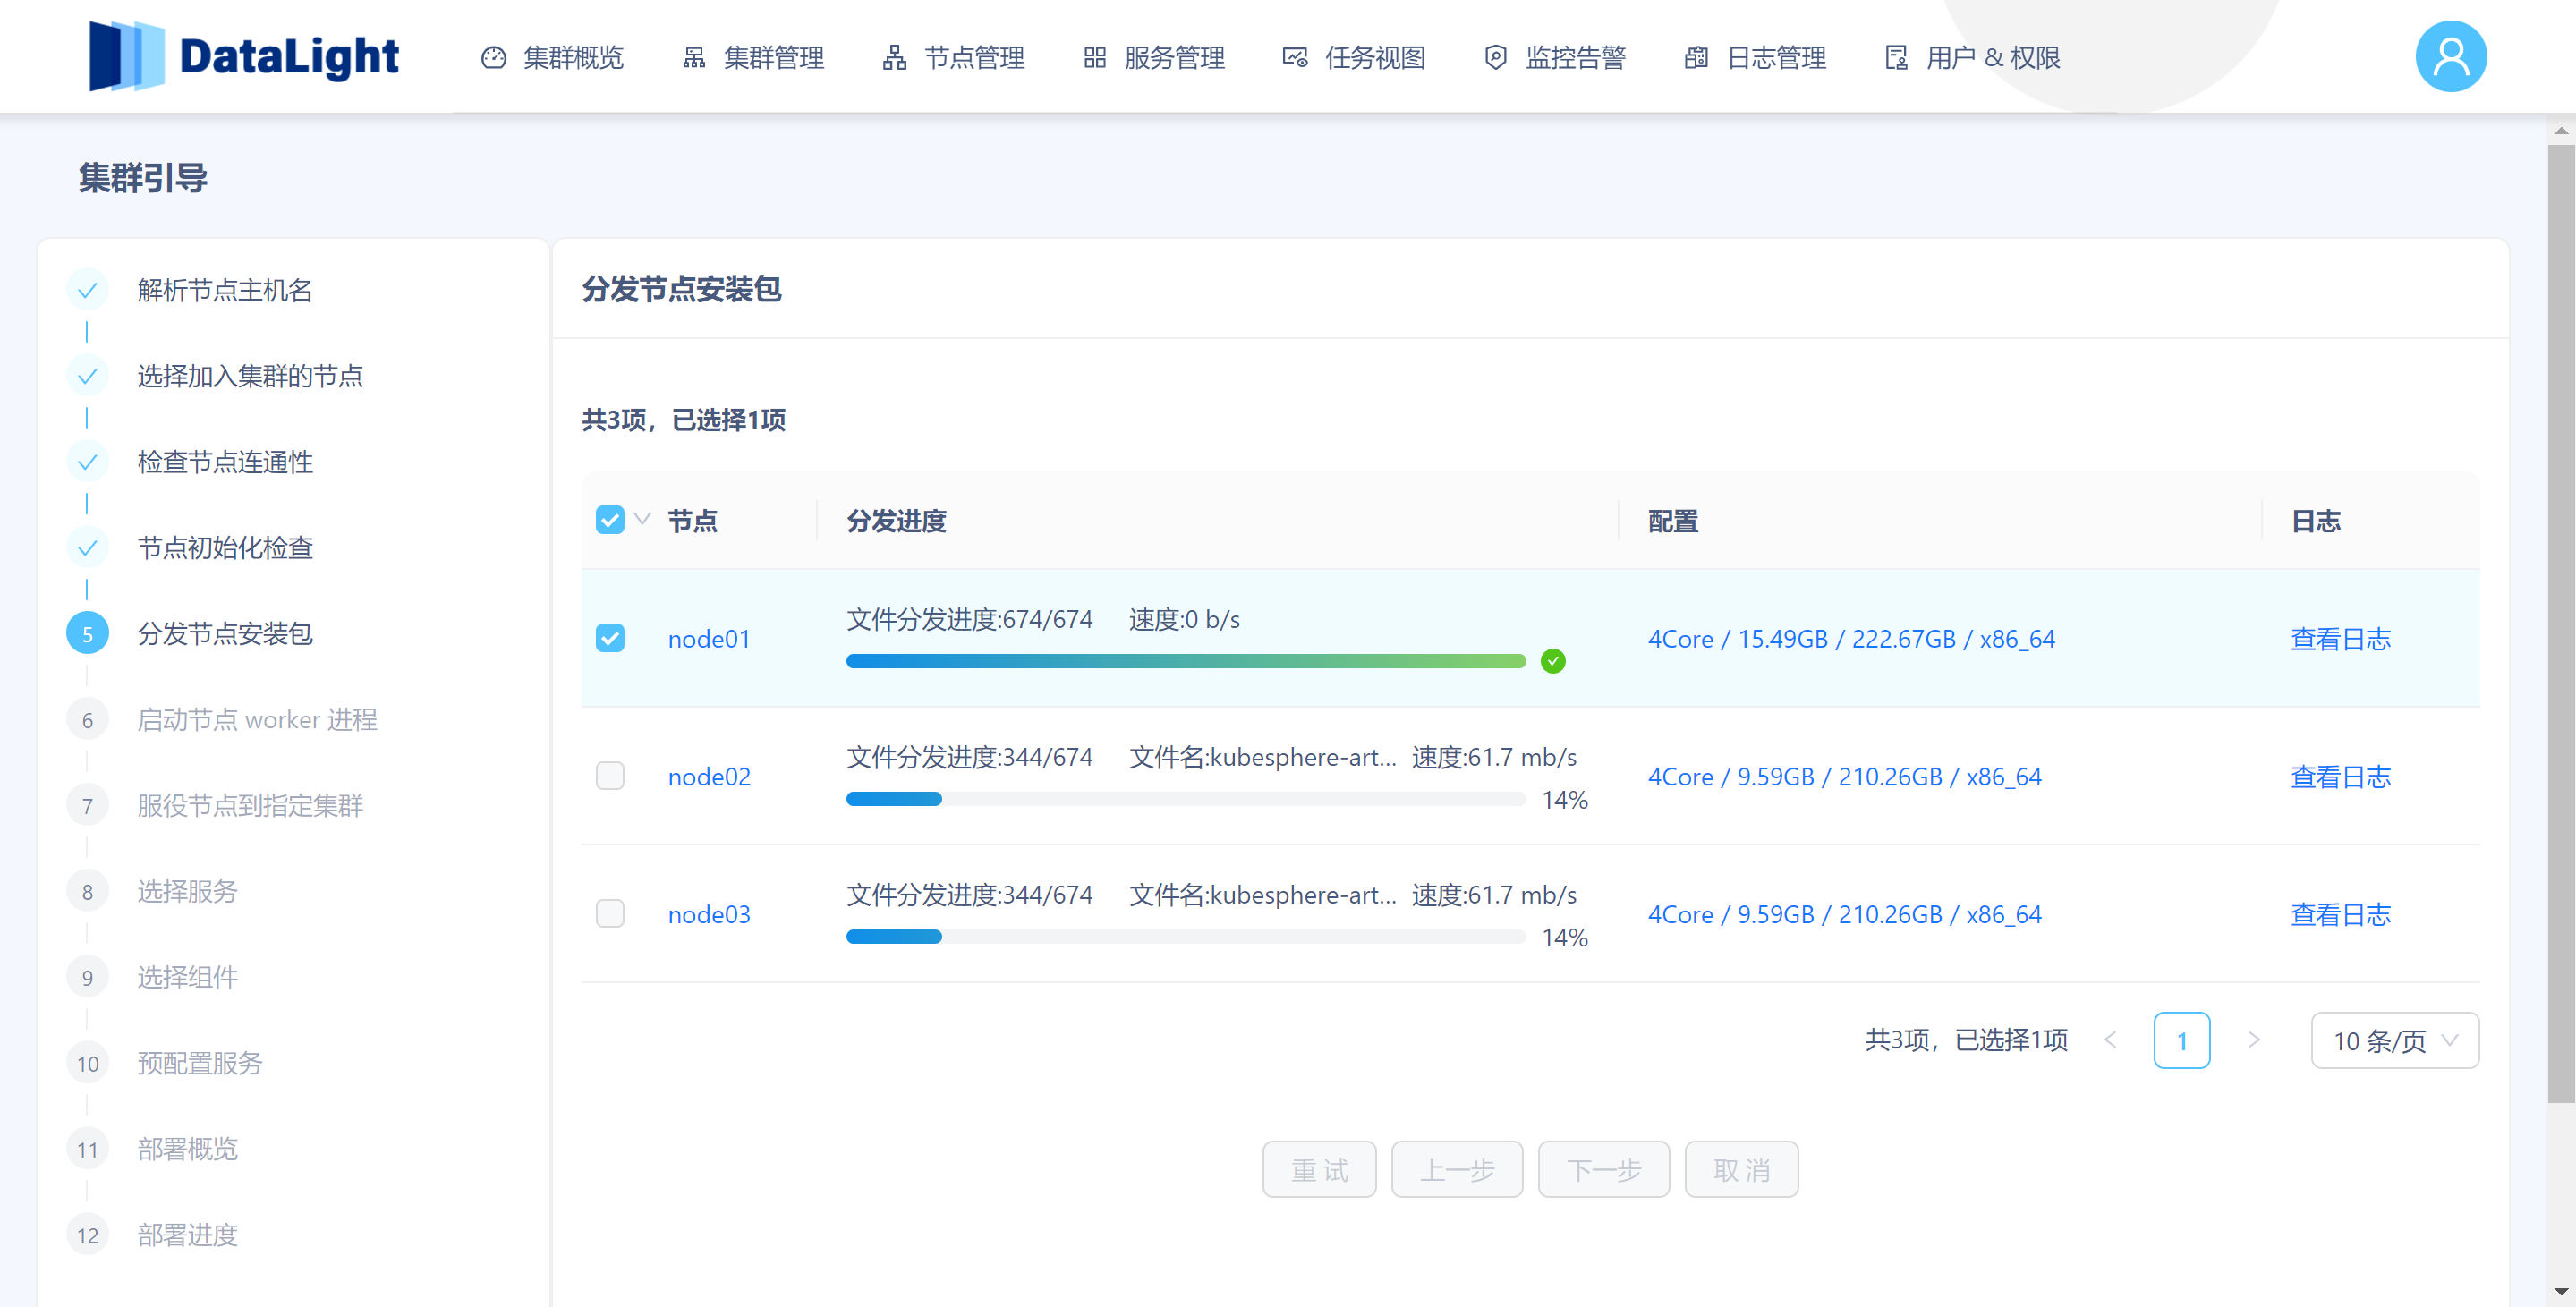Click the node03 hostname link
This screenshot has height=1307, width=2576.
tap(709, 915)
